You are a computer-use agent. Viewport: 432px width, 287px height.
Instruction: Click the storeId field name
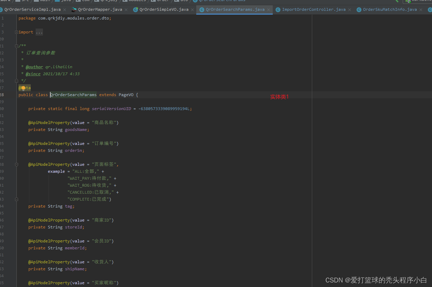click(x=73, y=227)
